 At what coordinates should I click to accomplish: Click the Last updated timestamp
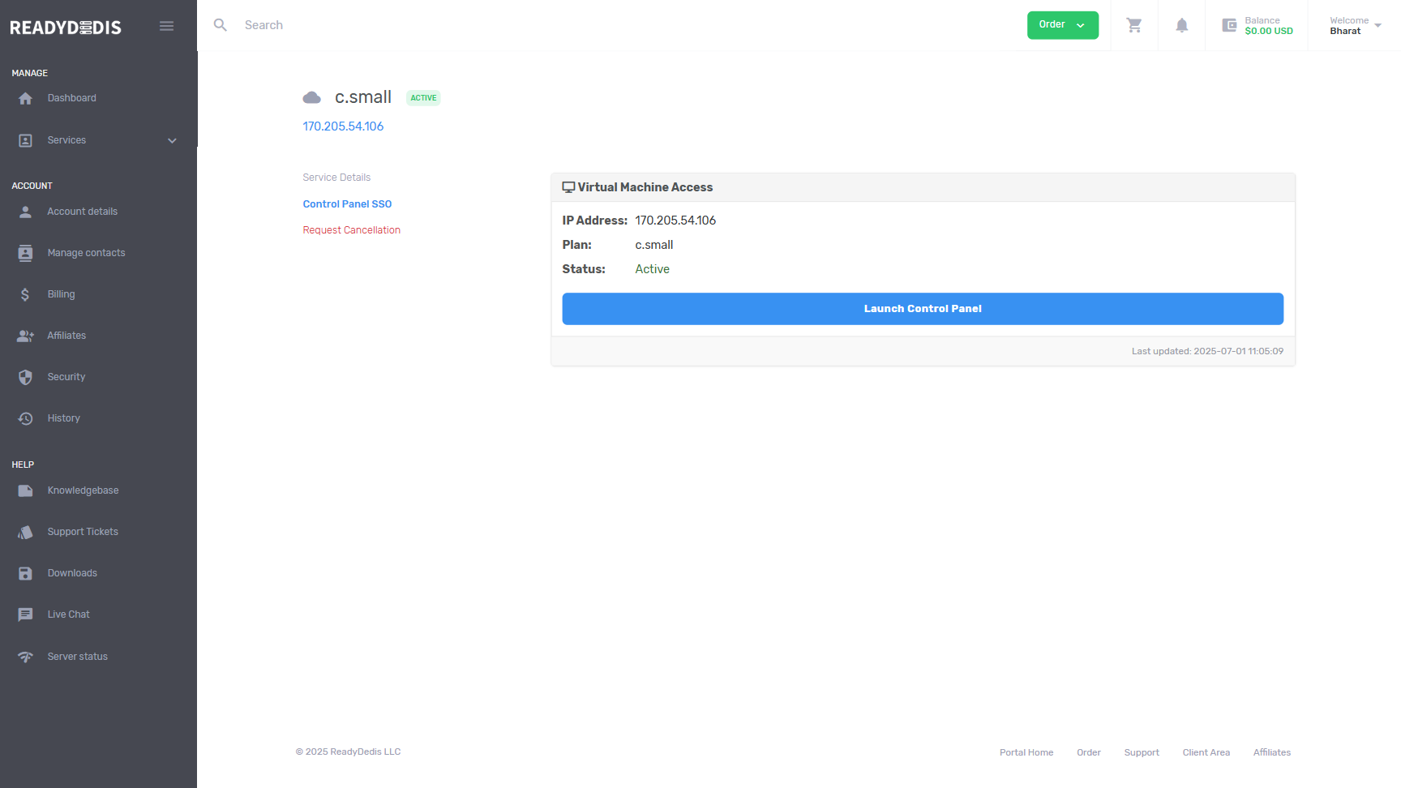(x=1207, y=352)
